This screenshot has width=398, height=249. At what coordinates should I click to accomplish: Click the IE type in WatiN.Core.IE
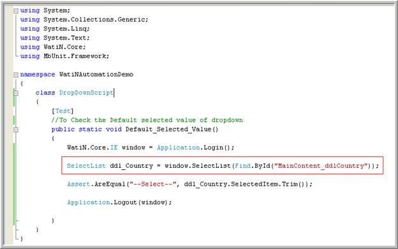[x=114, y=147]
